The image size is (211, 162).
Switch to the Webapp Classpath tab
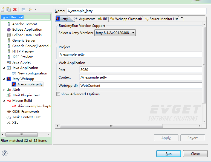pos(126,19)
